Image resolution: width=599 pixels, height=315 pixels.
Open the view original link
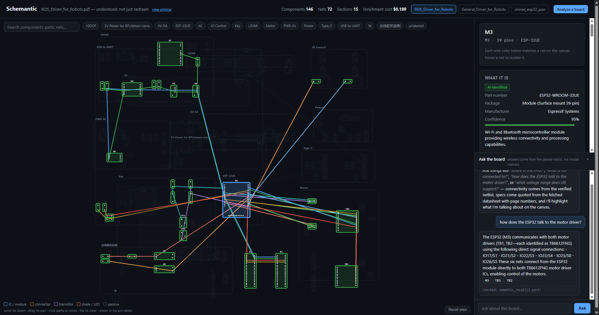coord(162,9)
